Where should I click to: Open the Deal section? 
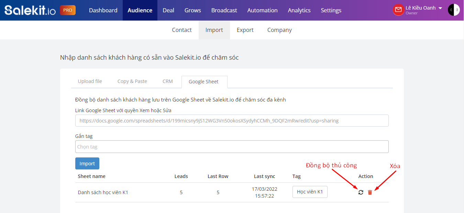[168, 10]
